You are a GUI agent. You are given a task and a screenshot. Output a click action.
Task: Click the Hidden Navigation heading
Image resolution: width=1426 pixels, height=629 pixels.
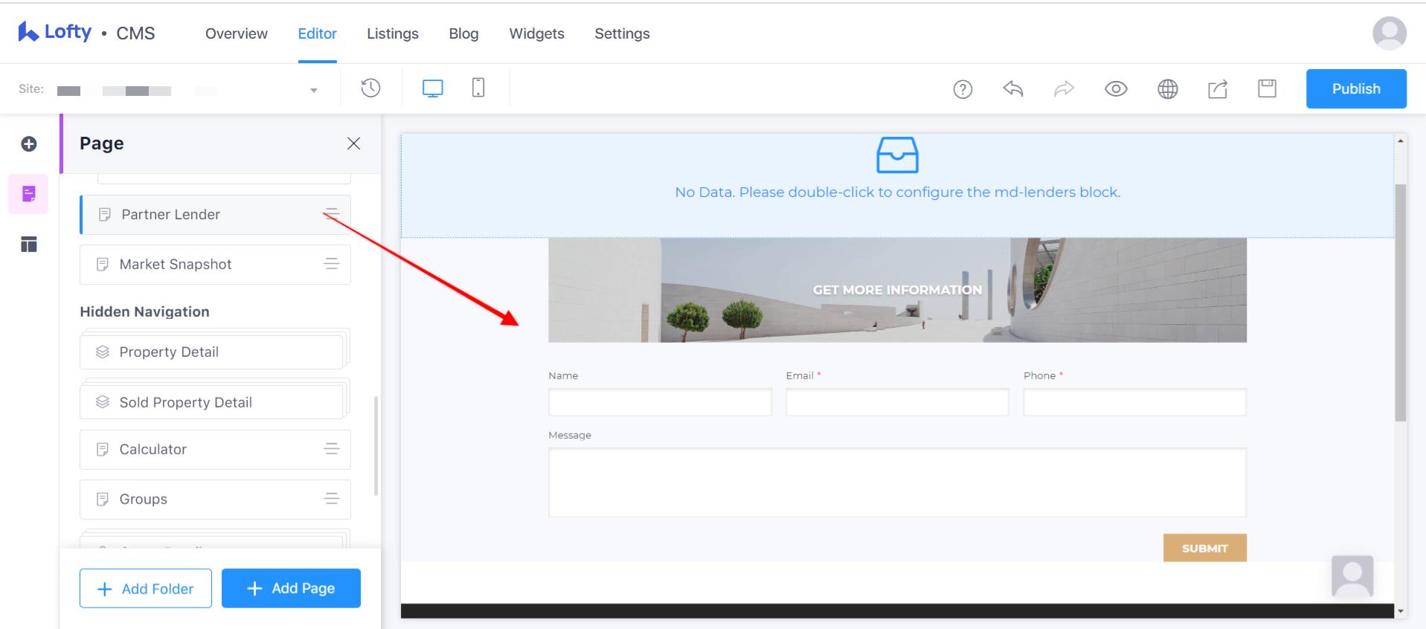(x=144, y=312)
